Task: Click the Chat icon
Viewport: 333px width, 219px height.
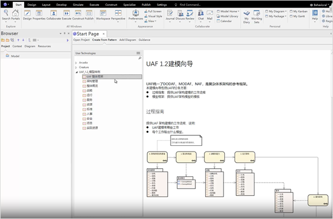Action: [200, 13]
